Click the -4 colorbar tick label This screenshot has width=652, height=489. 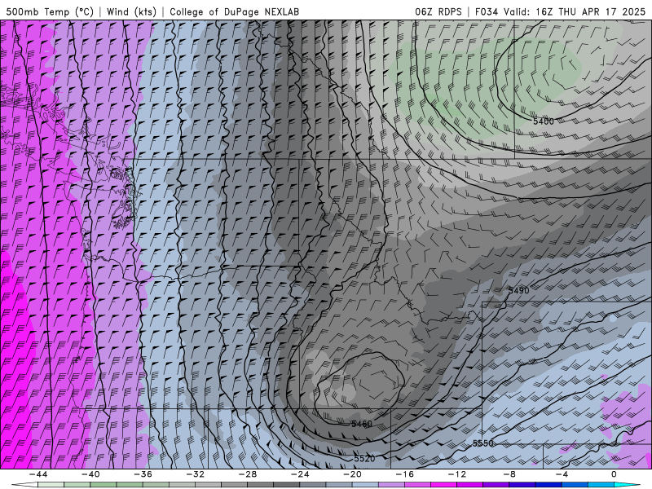562,474
